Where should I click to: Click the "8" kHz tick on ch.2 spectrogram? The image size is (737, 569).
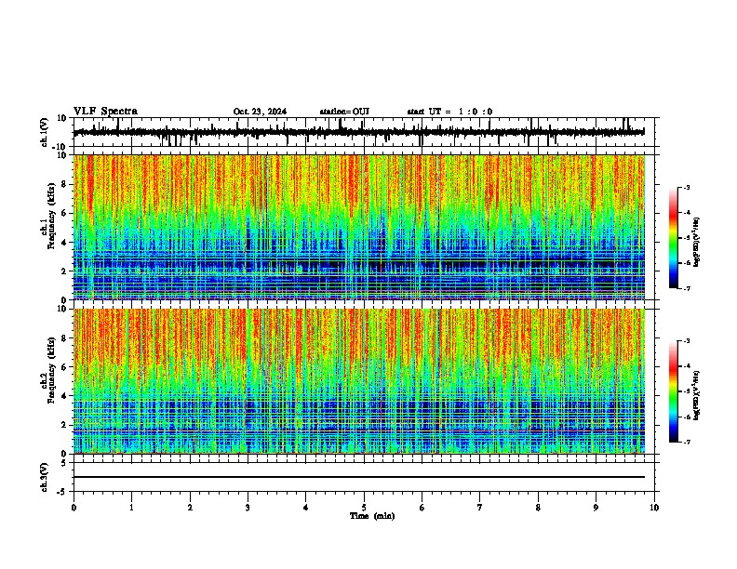point(65,338)
